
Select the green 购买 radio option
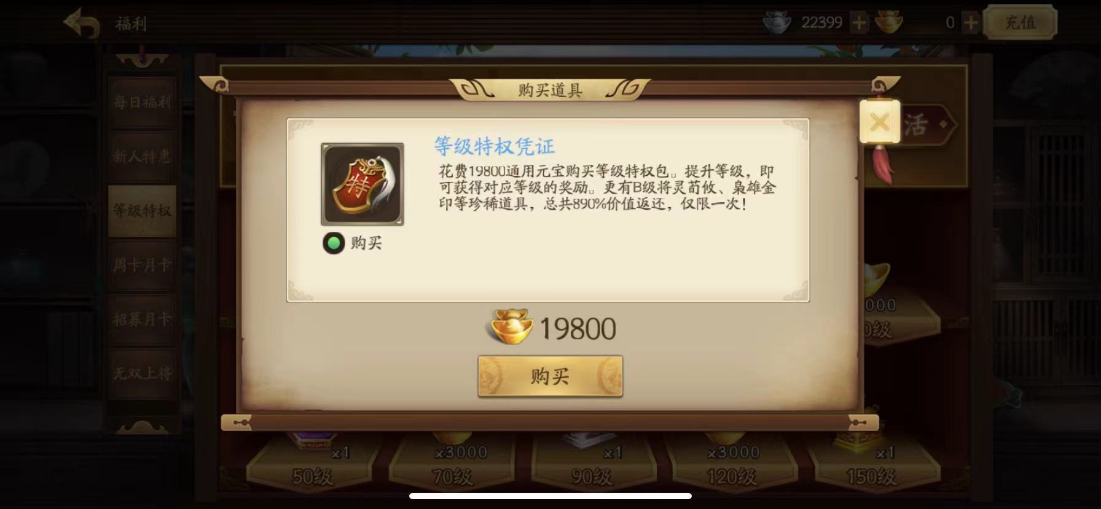pyautogui.click(x=334, y=243)
